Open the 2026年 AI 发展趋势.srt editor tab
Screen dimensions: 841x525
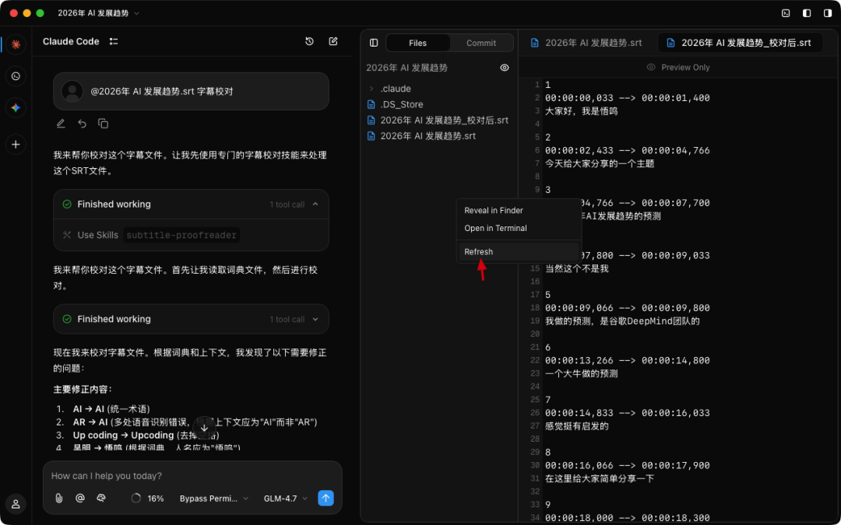587,43
